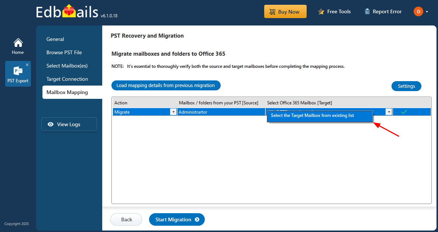Go to the Home icon

[18, 43]
